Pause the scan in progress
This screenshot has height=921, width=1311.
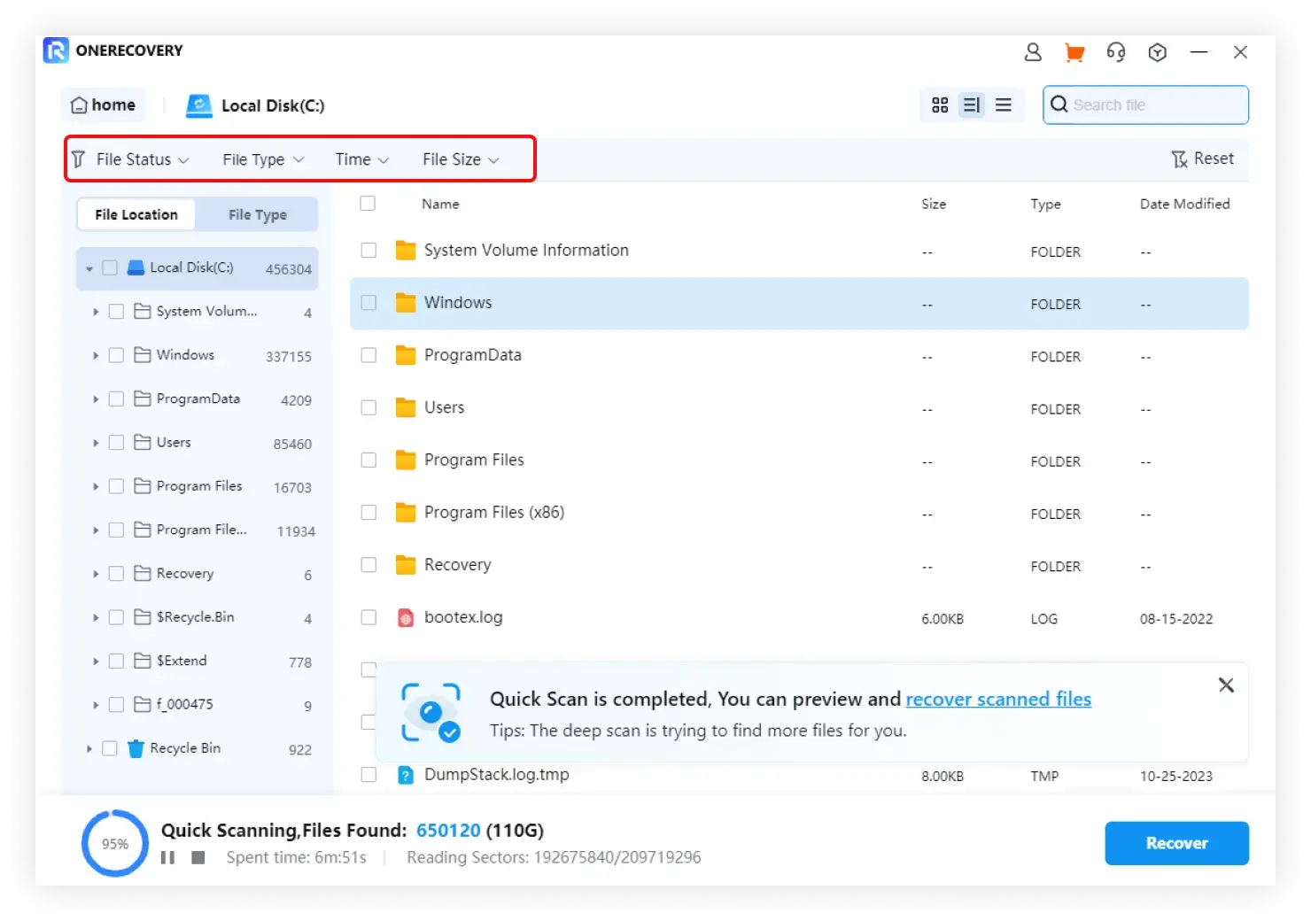point(167,857)
